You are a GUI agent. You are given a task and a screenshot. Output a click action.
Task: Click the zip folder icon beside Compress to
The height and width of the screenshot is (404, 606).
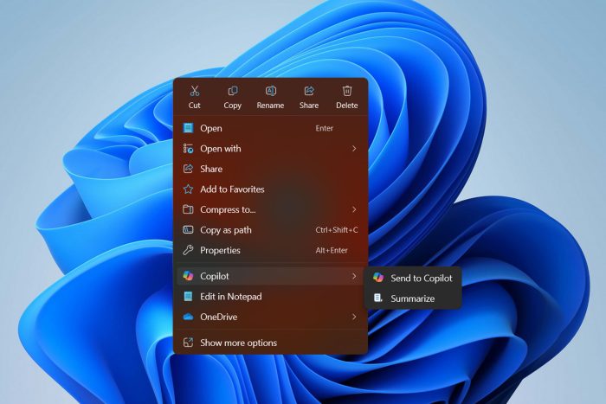click(x=188, y=209)
